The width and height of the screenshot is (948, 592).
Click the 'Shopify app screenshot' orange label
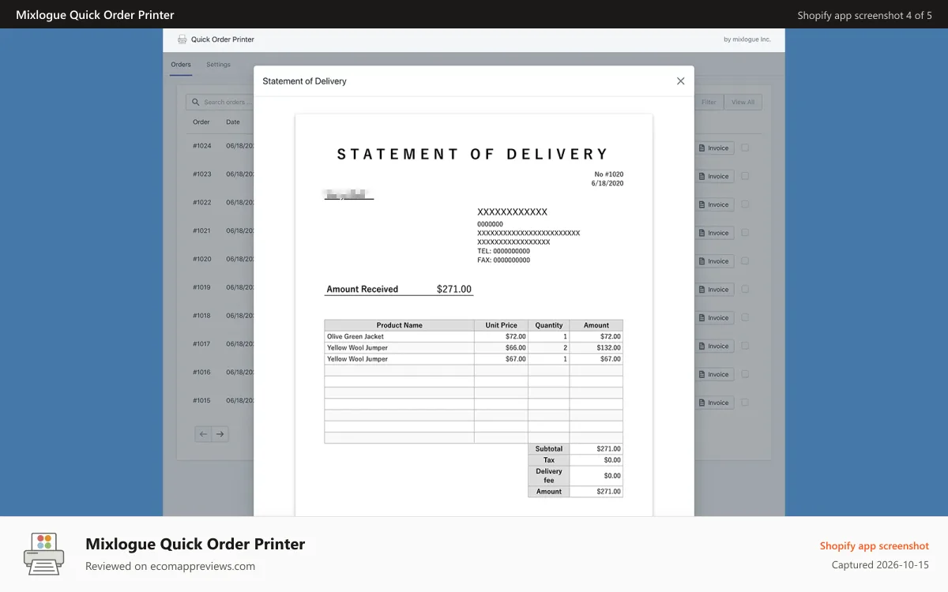pos(875,546)
